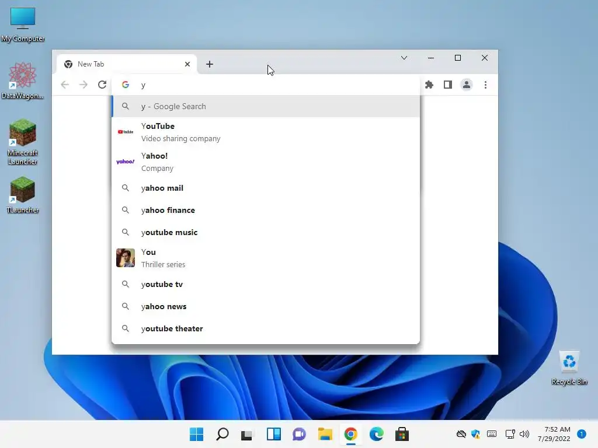
Task: Open a new tab with plus button
Action: coord(210,64)
